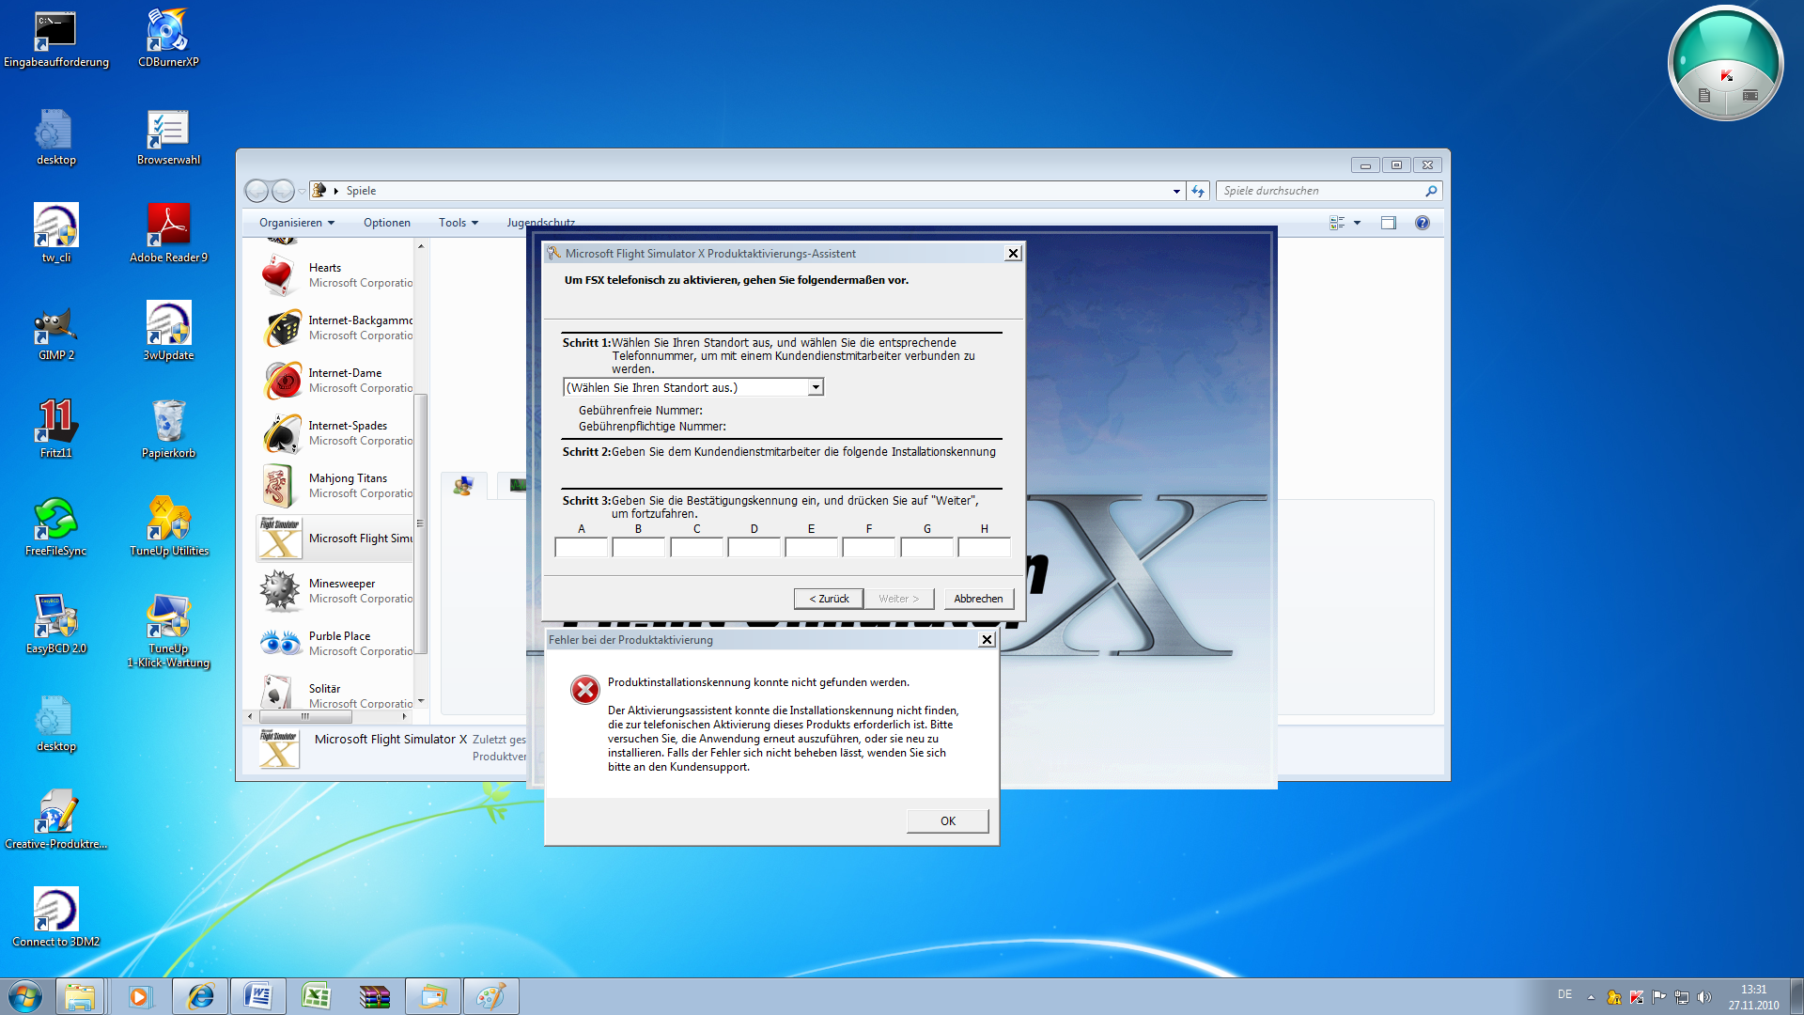The image size is (1804, 1015).
Task: Open Windows Explorer taskbar icon
Action: pos(80,996)
